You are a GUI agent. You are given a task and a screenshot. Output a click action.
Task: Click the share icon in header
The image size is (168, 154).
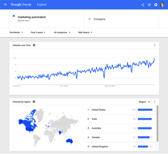pos(143,5)
